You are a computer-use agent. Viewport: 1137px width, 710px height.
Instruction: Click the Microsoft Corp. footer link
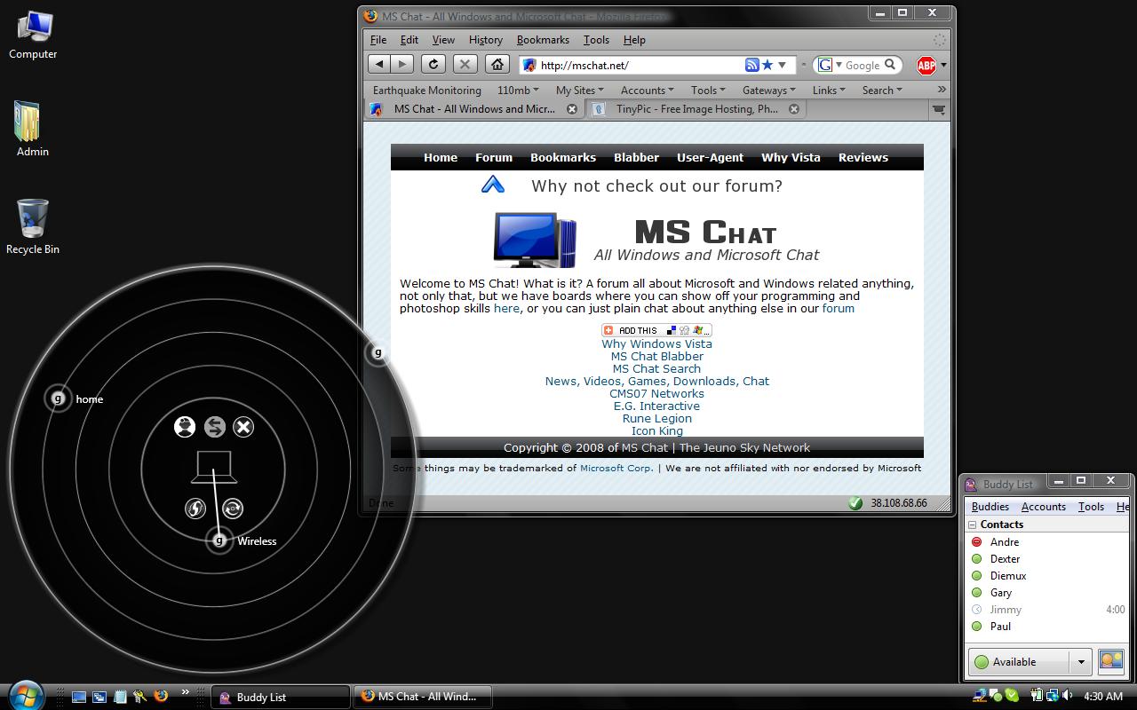point(616,468)
